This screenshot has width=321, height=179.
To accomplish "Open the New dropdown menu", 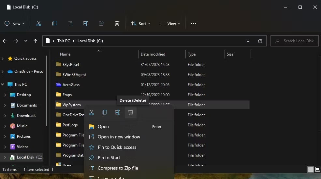I will [15, 23].
